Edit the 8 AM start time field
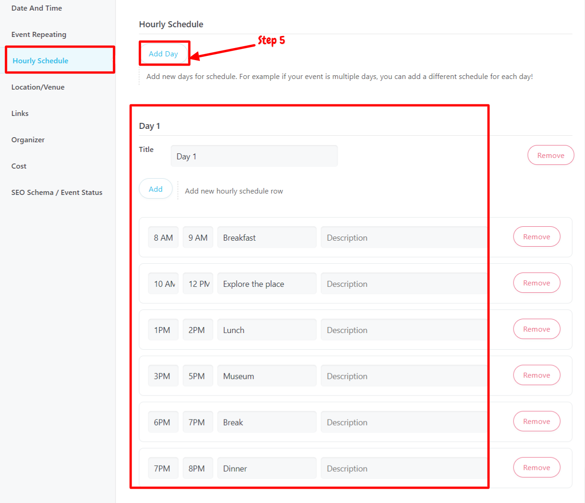 click(163, 237)
